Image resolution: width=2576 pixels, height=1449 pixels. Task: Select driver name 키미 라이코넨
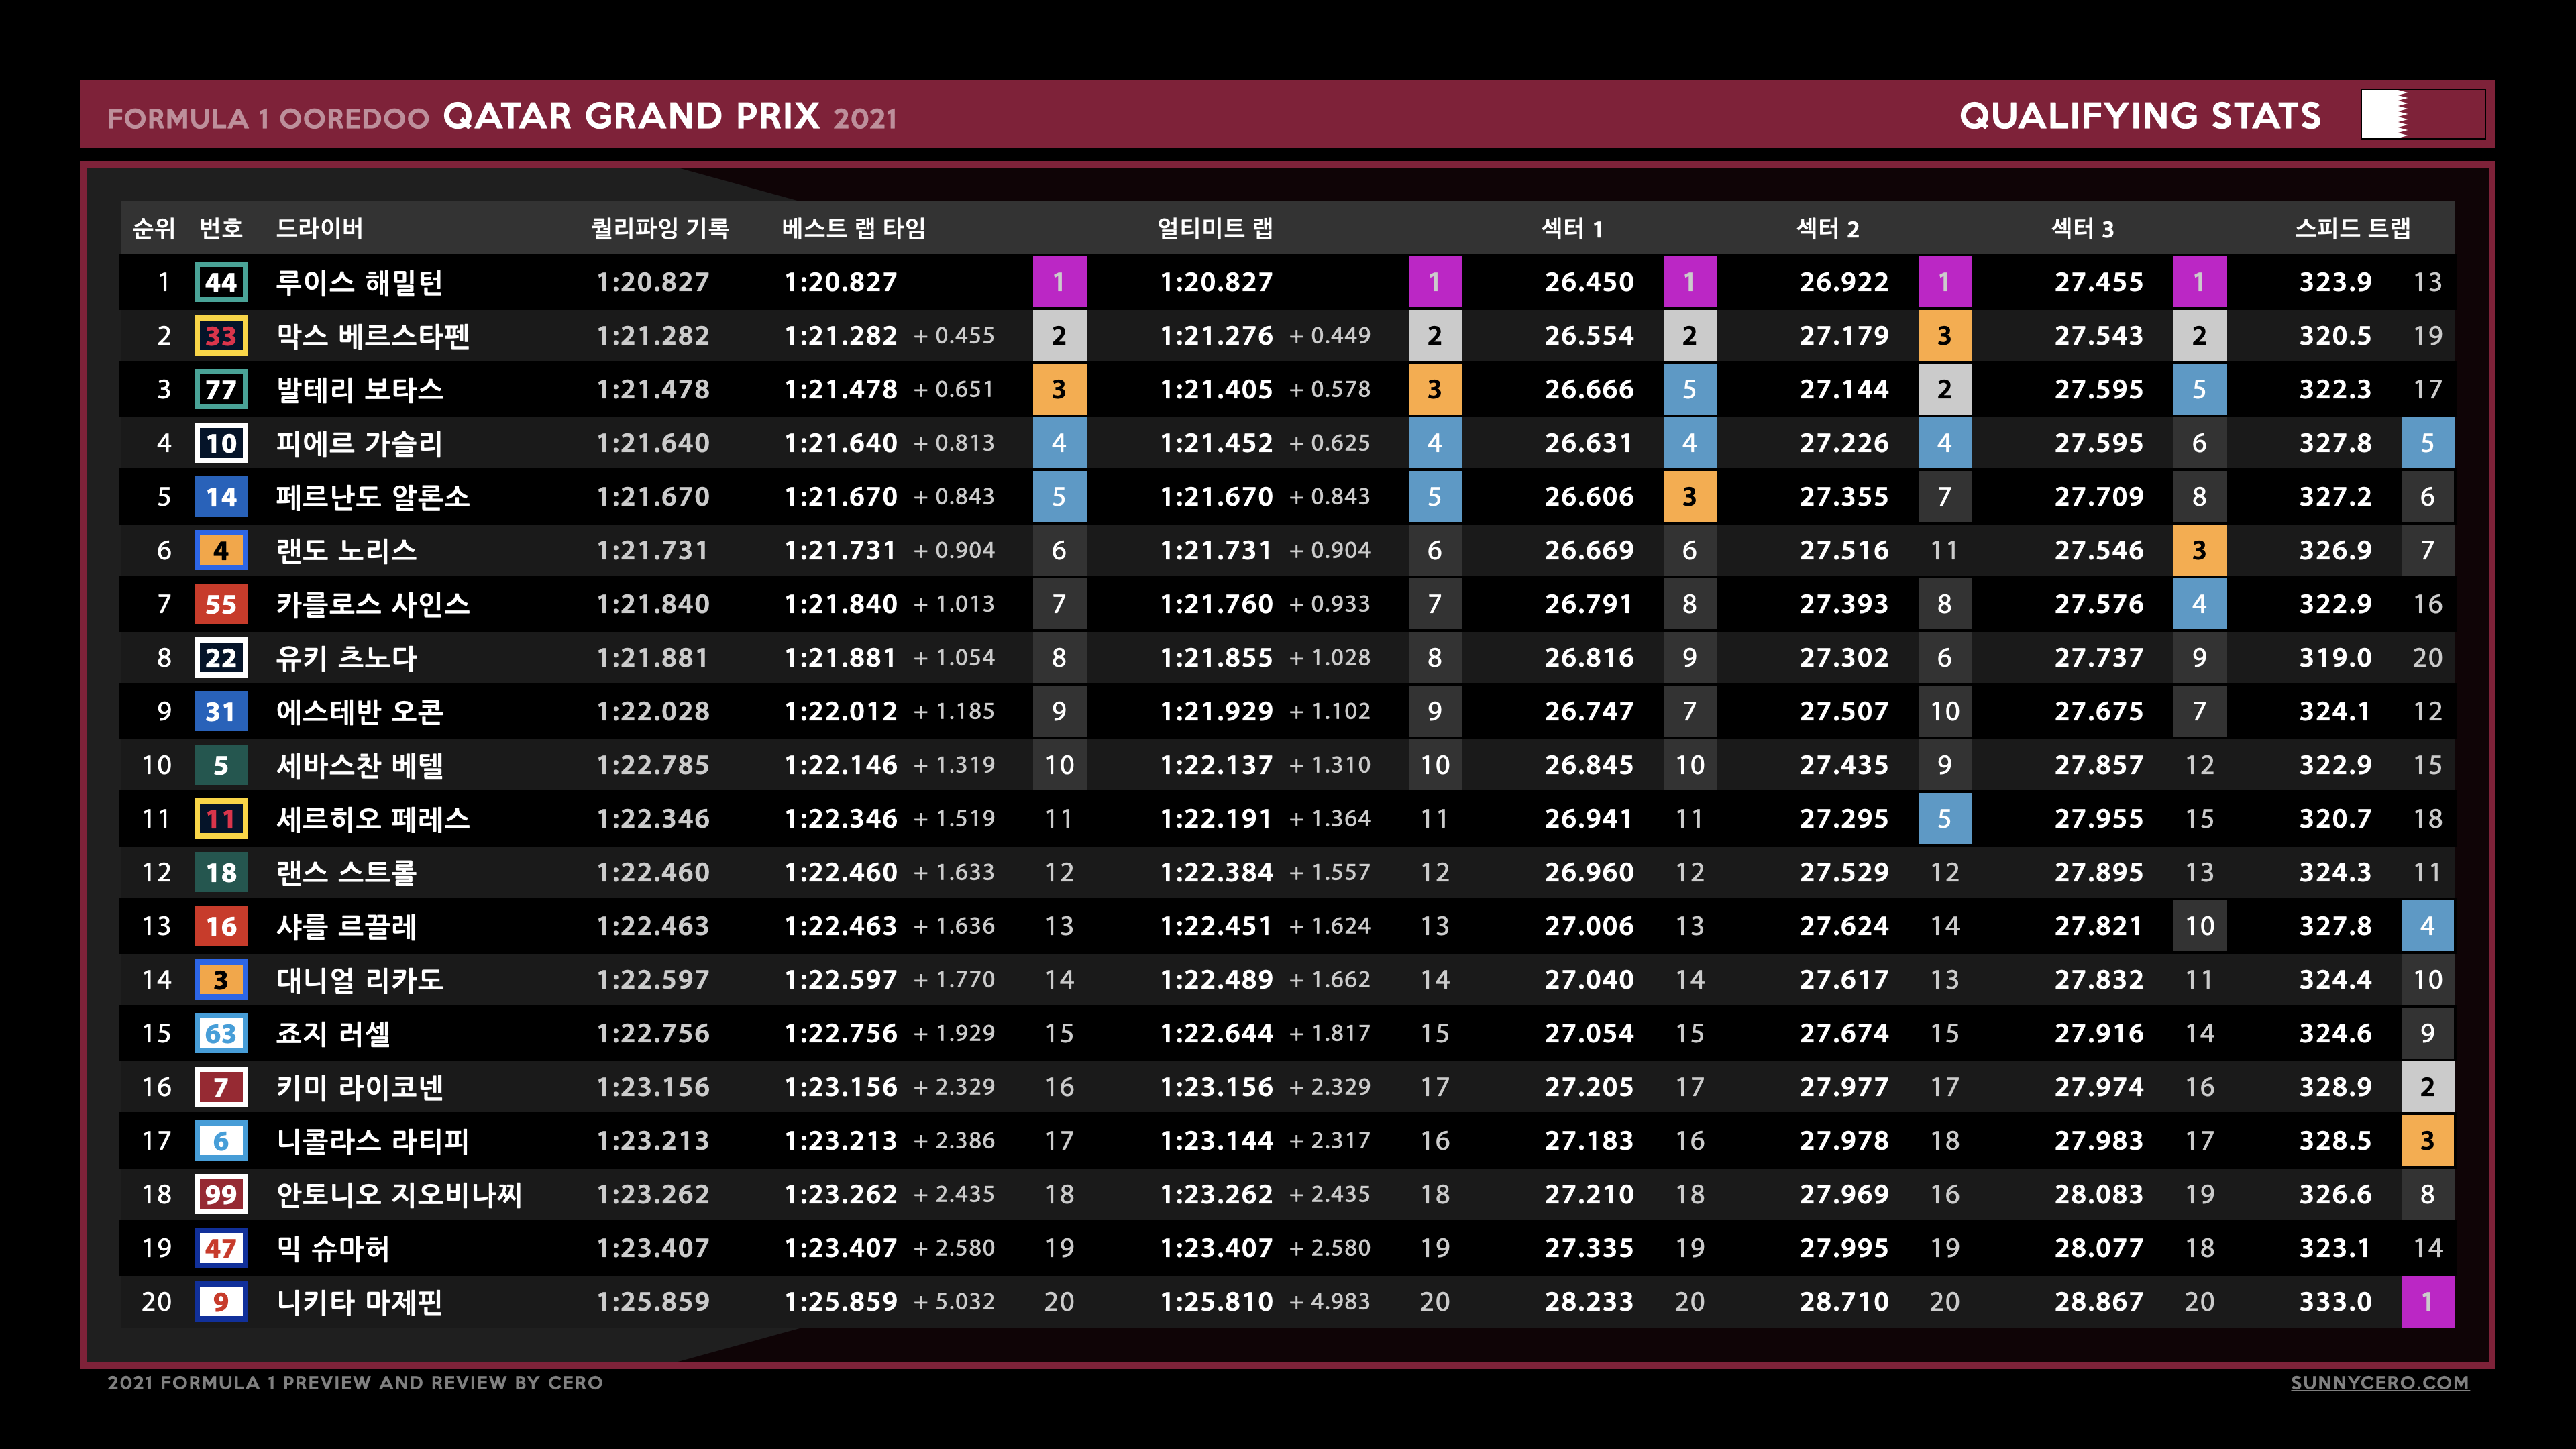pyautogui.click(x=359, y=1087)
